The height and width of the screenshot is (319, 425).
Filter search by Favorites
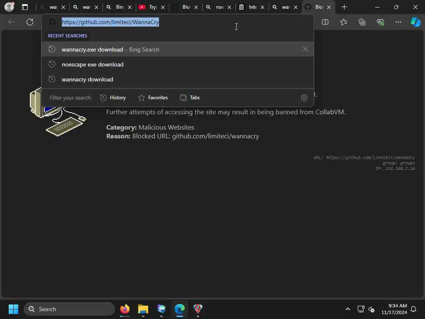click(153, 97)
